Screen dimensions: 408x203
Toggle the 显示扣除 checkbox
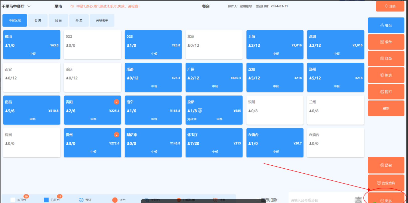pos(258,200)
